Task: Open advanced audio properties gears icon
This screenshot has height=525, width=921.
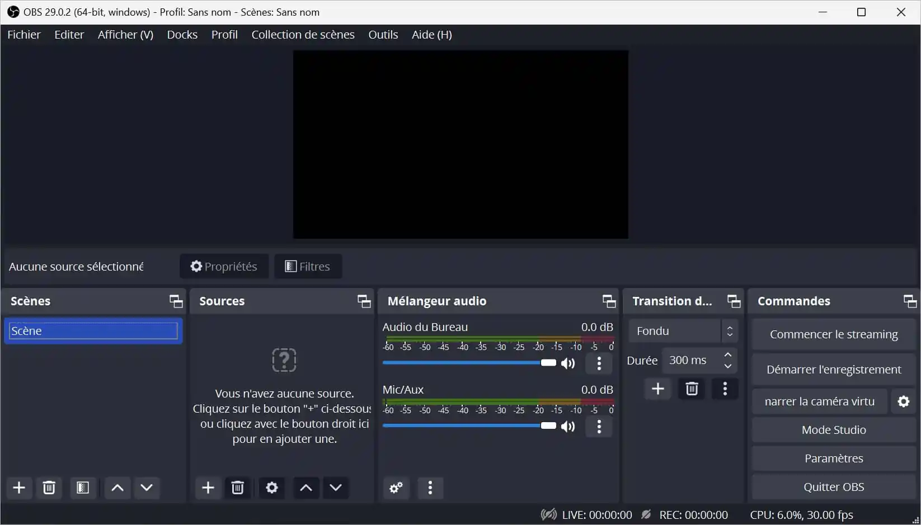Action: click(x=397, y=488)
